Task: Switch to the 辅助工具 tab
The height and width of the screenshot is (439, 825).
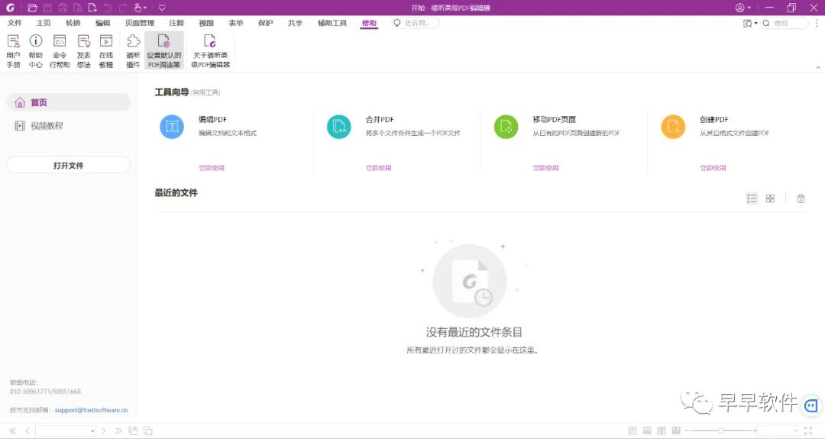Action: point(332,23)
